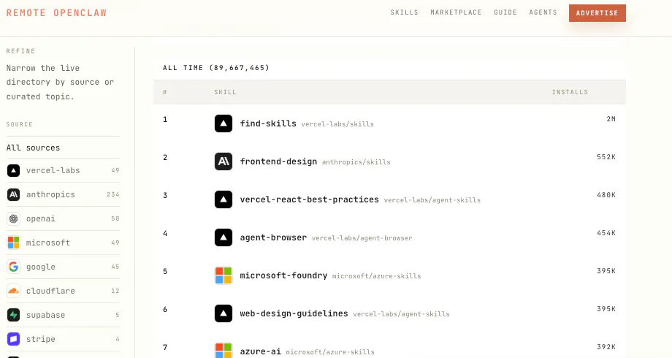Viewport: 672px width, 358px height.
Task: Open the frontend-design skill name
Action: click(x=278, y=161)
